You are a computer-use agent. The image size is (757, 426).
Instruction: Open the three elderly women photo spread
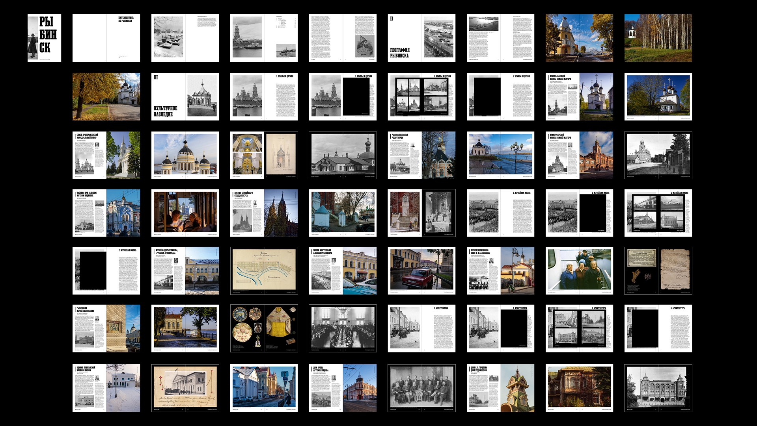pos(579,270)
